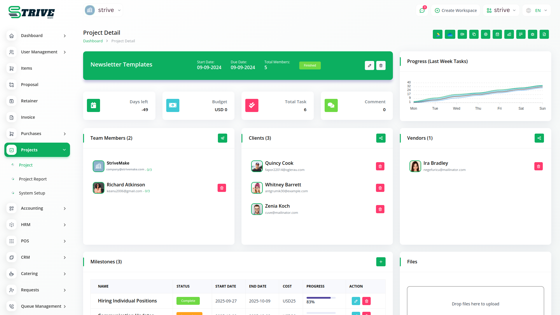Open the EN language dropdown

(537, 10)
